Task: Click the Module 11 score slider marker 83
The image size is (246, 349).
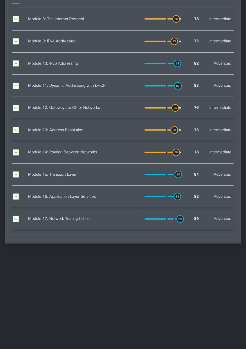Action: click(x=178, y=86)
